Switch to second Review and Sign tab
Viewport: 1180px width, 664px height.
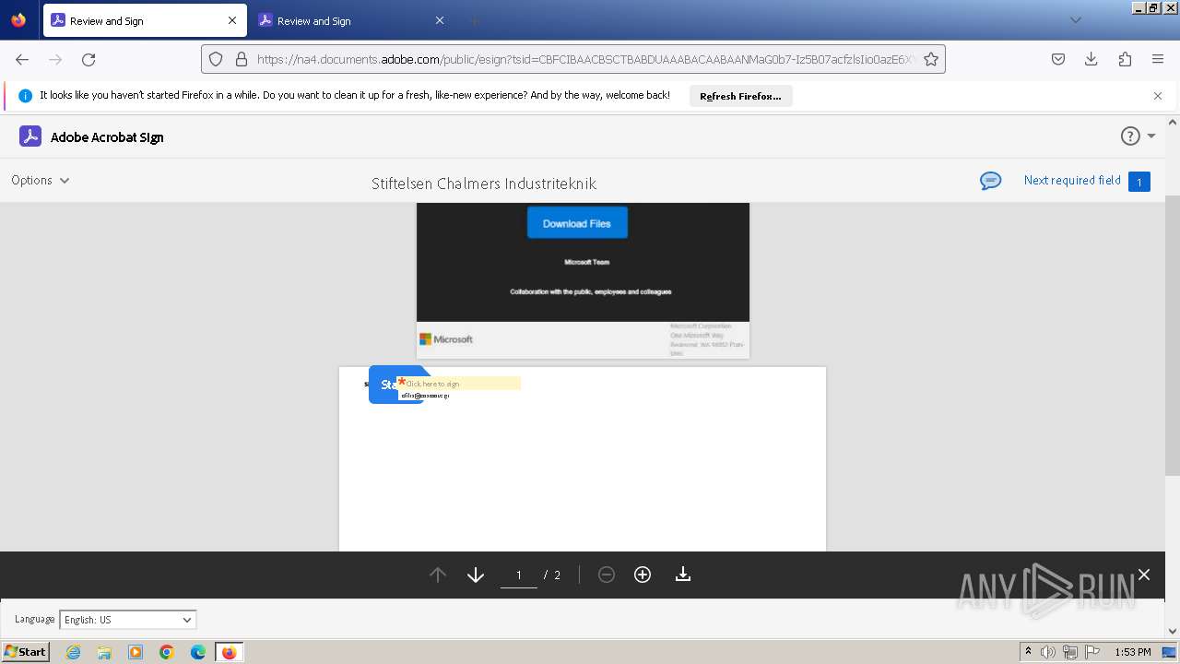tap(352, 20)
